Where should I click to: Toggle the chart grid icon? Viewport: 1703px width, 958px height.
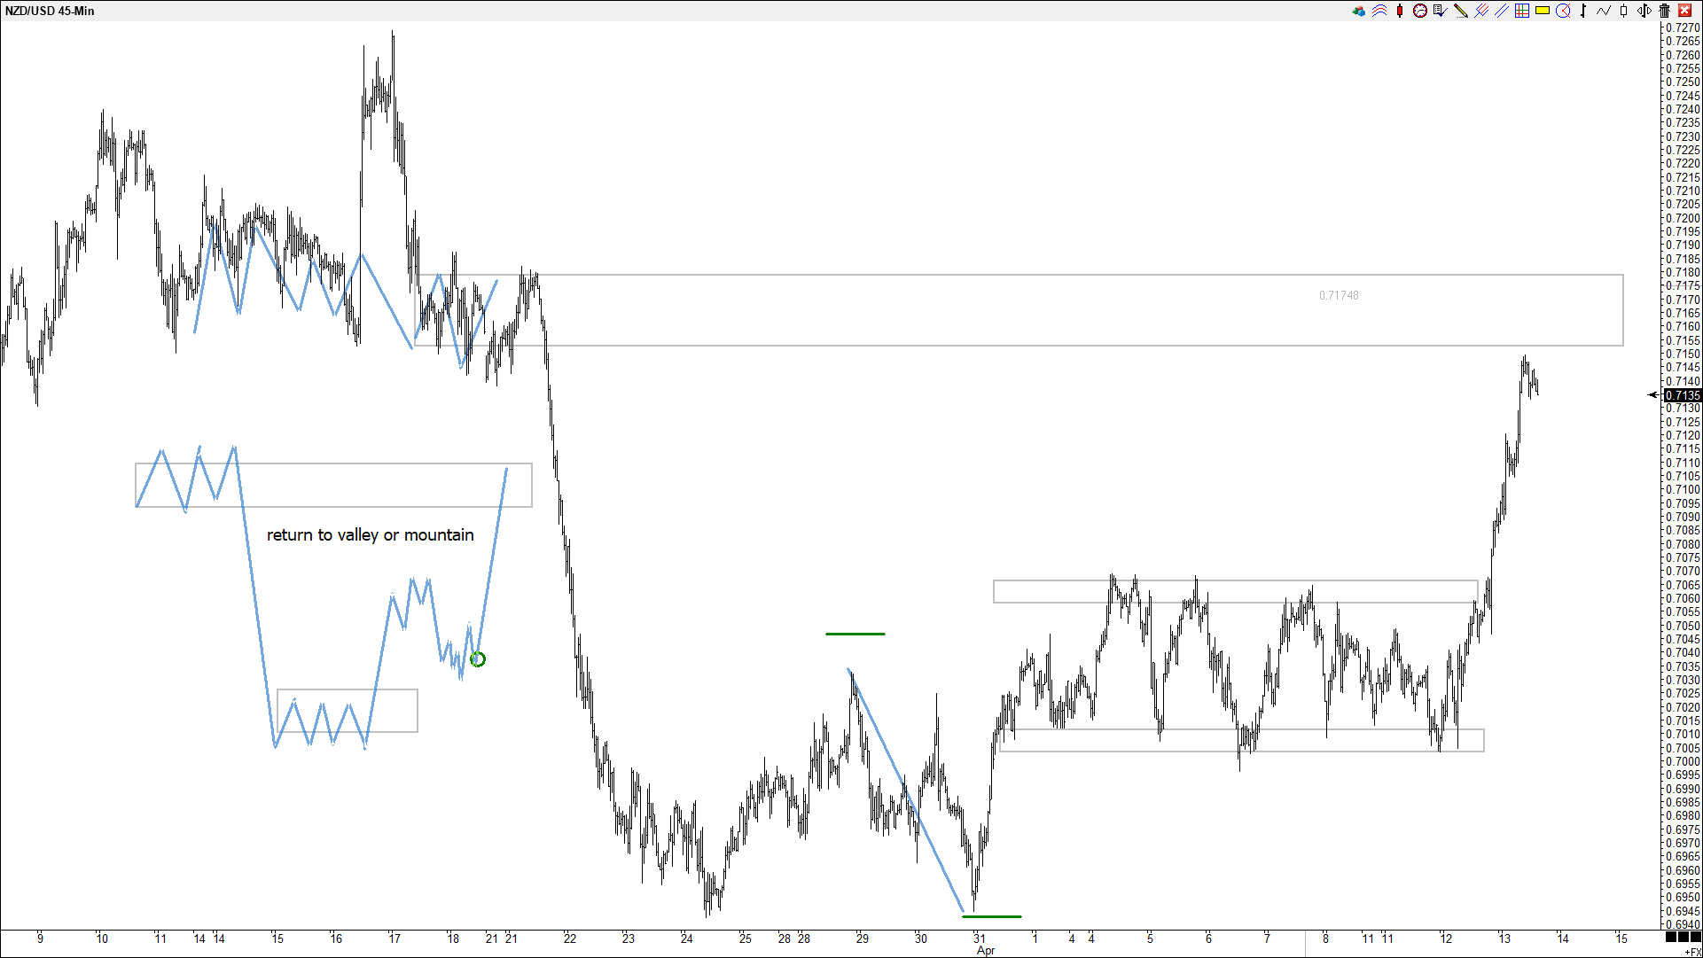click(1522, 11)
